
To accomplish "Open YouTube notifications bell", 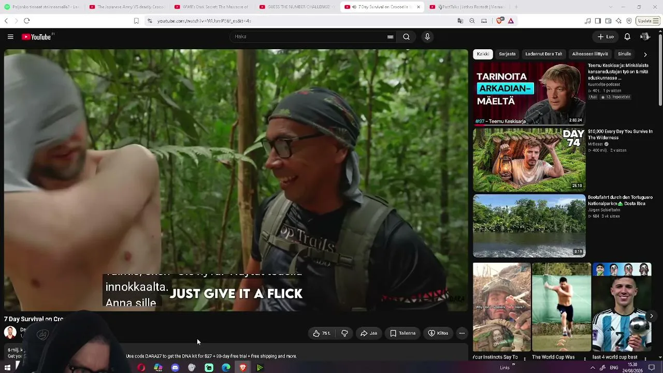I will coord(627,37).
